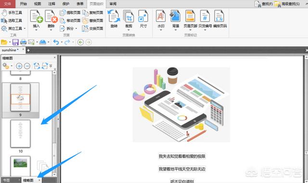Zoom out thumbnails with minus icon

[x=27, y=66]
